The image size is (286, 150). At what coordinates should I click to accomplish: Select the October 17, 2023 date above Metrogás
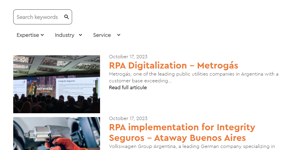128,57
